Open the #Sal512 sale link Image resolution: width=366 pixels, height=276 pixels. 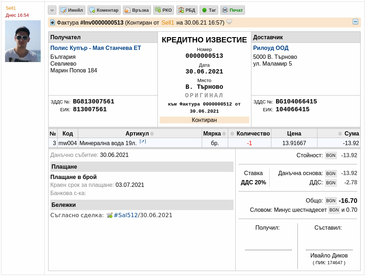(126, 215)
